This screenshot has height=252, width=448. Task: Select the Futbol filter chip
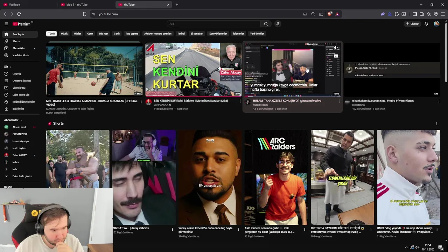[181, 34]
